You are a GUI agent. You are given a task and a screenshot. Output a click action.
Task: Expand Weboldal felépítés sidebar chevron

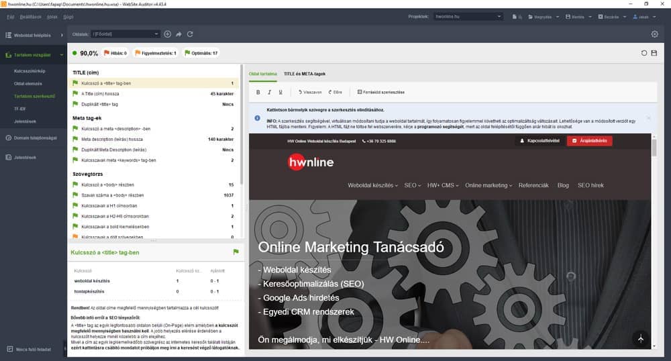pos(62,35)
